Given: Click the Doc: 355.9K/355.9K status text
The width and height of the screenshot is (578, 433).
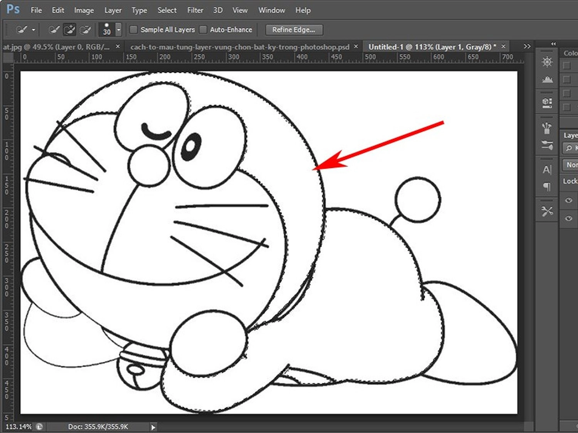Looking at the screenshot, I should [x=98, y=426].
